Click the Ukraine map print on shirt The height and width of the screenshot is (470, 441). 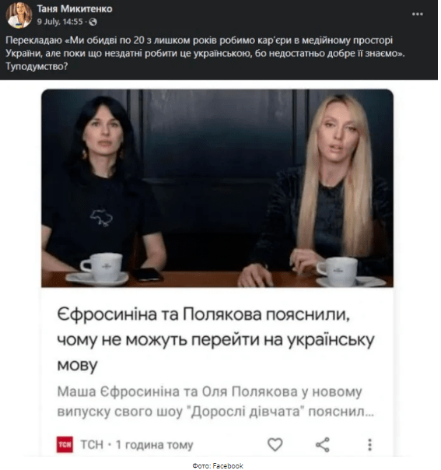[x=102, y=218]
